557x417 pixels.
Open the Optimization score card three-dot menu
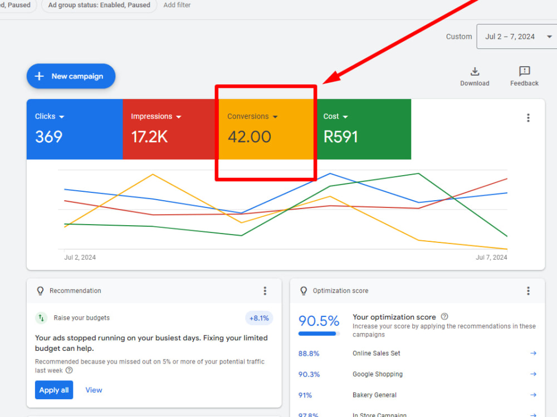pyautogui.click(x=528, y=291)
